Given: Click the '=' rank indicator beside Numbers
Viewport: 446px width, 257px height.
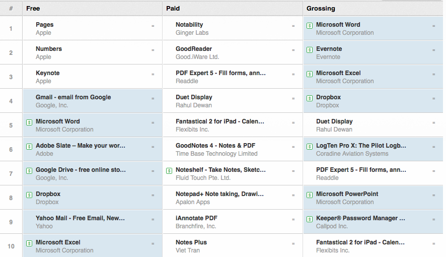Looking at the screenshot, I should click(153, 50).
